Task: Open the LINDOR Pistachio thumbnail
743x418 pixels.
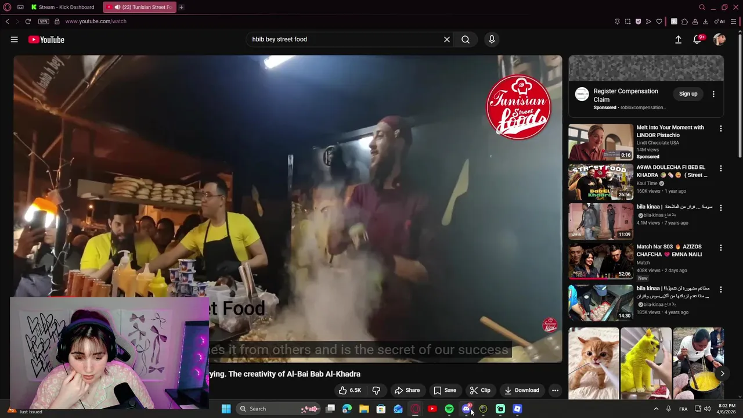Action: [x=601, y=142]
